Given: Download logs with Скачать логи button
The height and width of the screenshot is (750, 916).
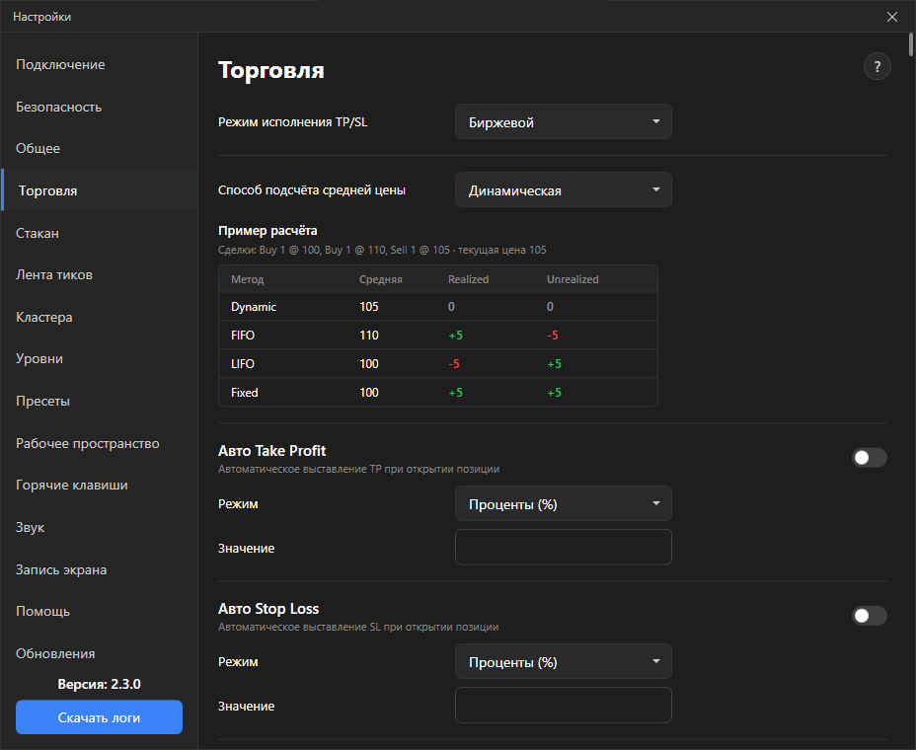Looking at the screenshot, I should [99, 717].
